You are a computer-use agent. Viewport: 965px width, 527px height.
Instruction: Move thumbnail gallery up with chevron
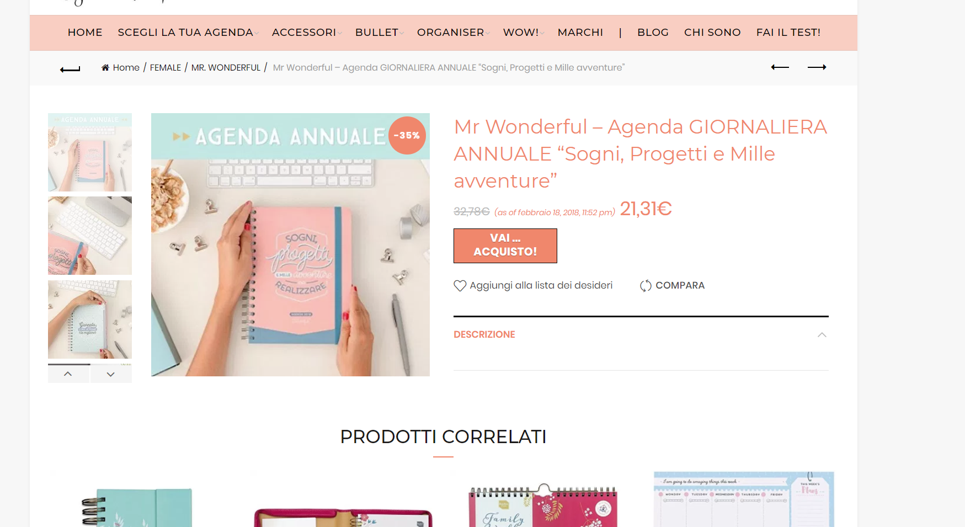tap(68, 374)
